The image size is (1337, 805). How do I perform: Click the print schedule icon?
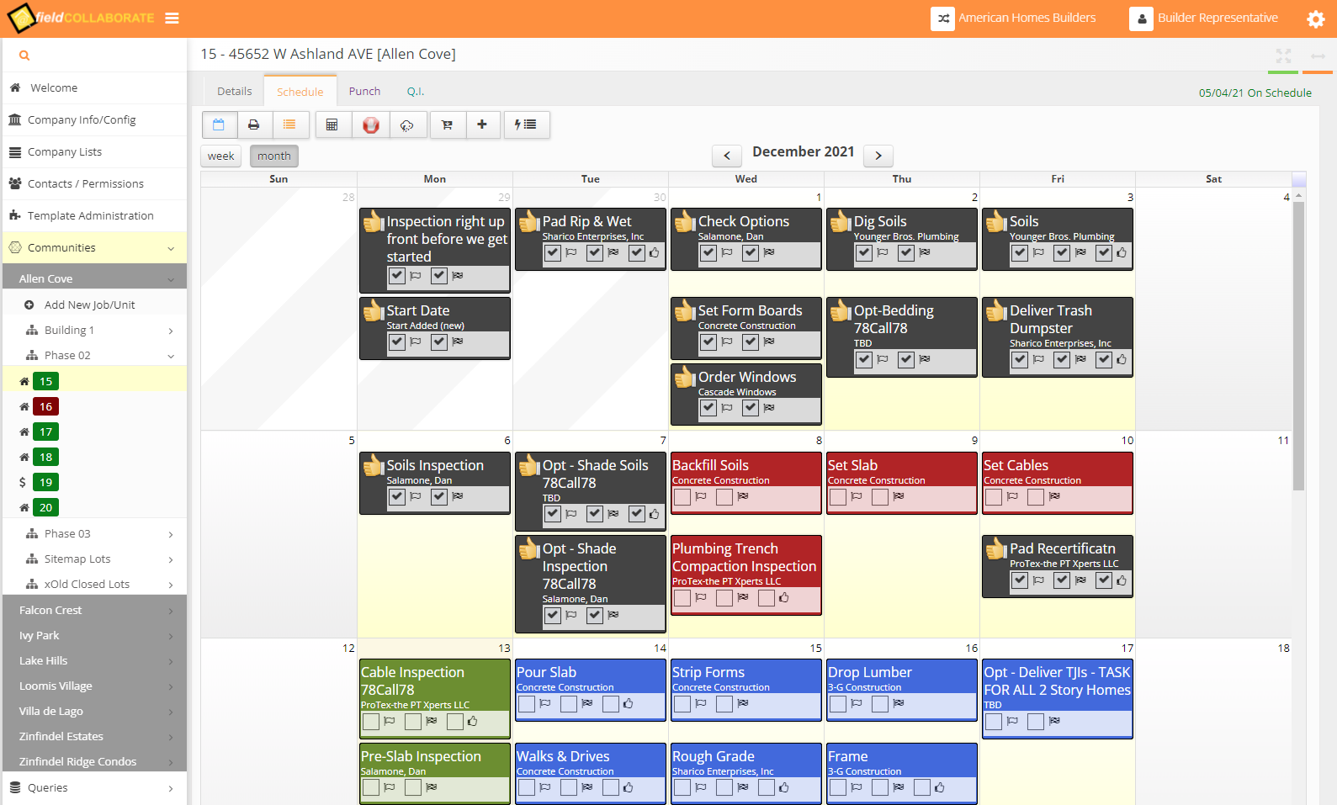(x=254, y=124)
